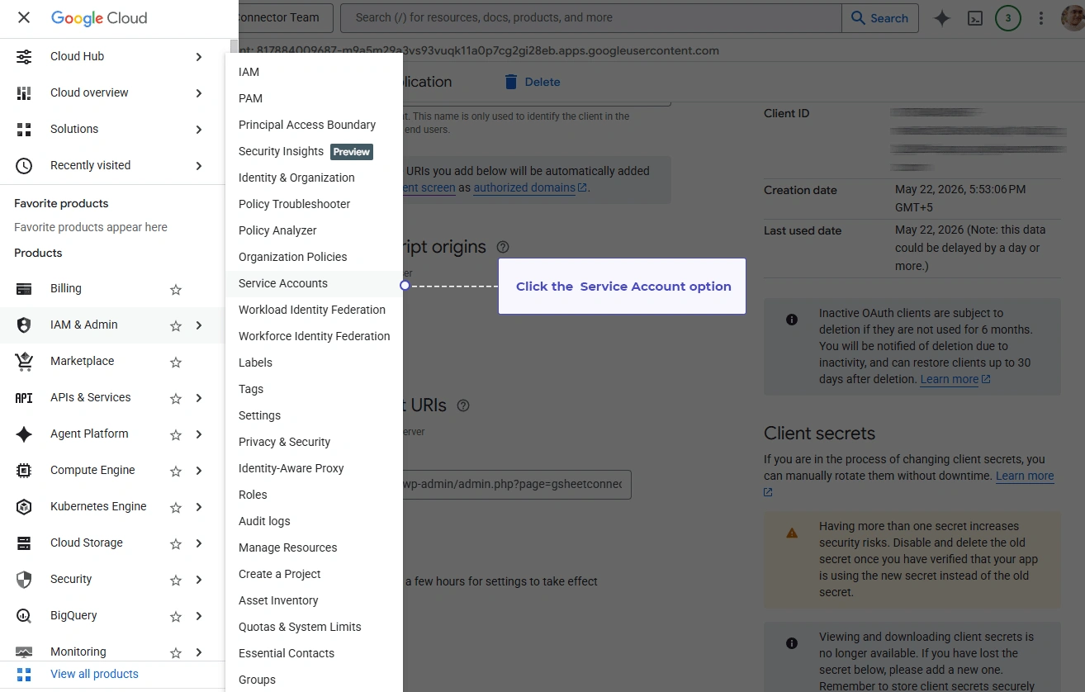Open notifications badge showing 3
This screenshot has width=1085, height=692.
point(1008,18)
